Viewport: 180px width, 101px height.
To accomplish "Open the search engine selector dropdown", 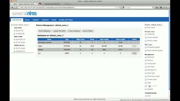I will pos(123,8).
